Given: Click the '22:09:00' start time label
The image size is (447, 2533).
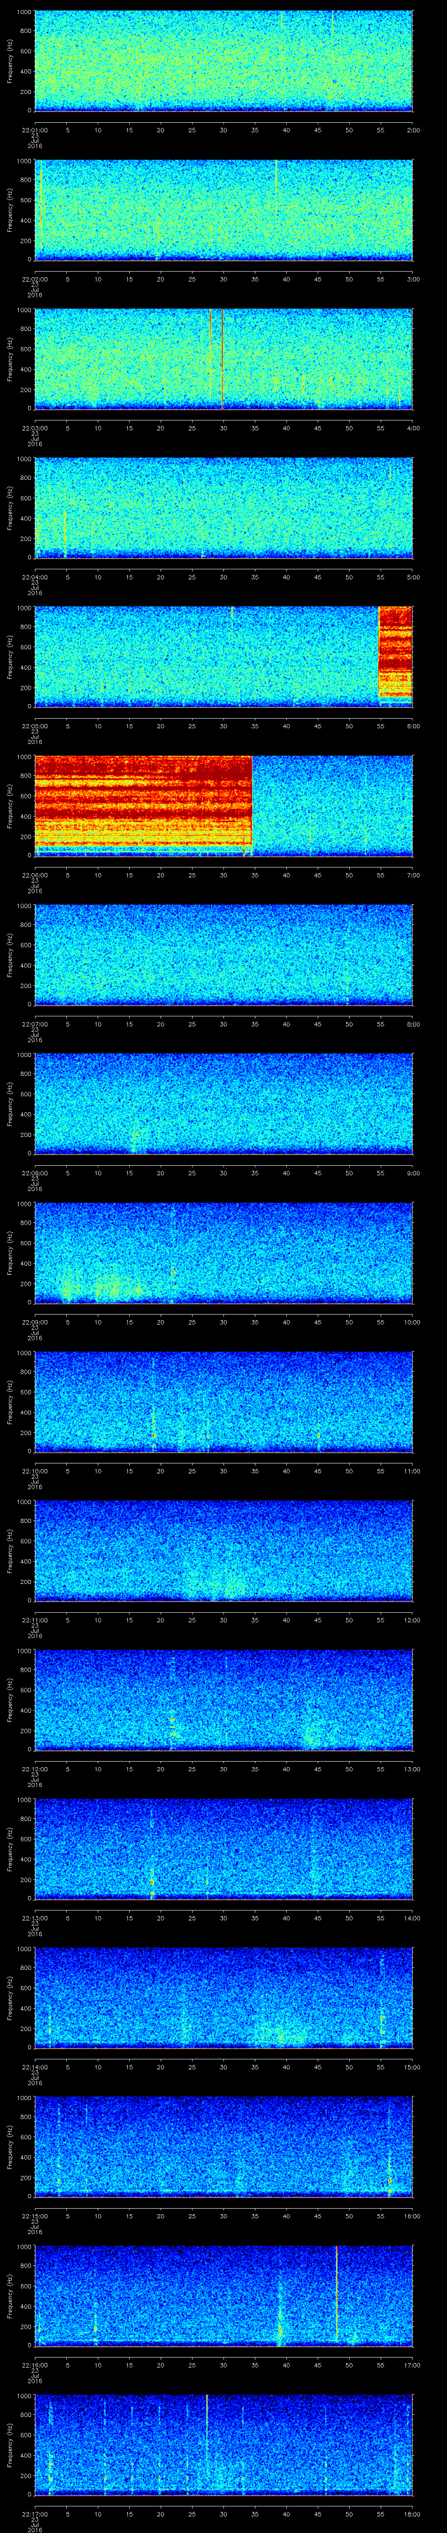Looking at the screenshot, I should (x=34, y=1322).
